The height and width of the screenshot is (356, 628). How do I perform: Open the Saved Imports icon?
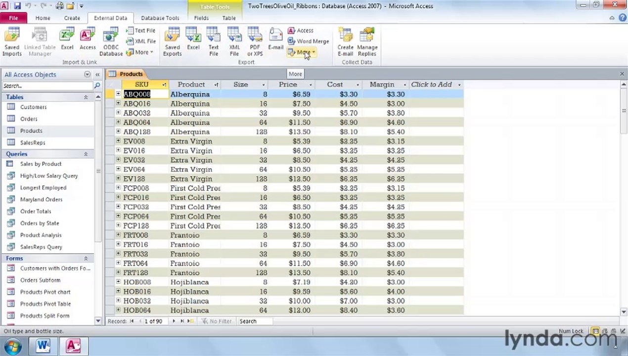coord(12,43)
